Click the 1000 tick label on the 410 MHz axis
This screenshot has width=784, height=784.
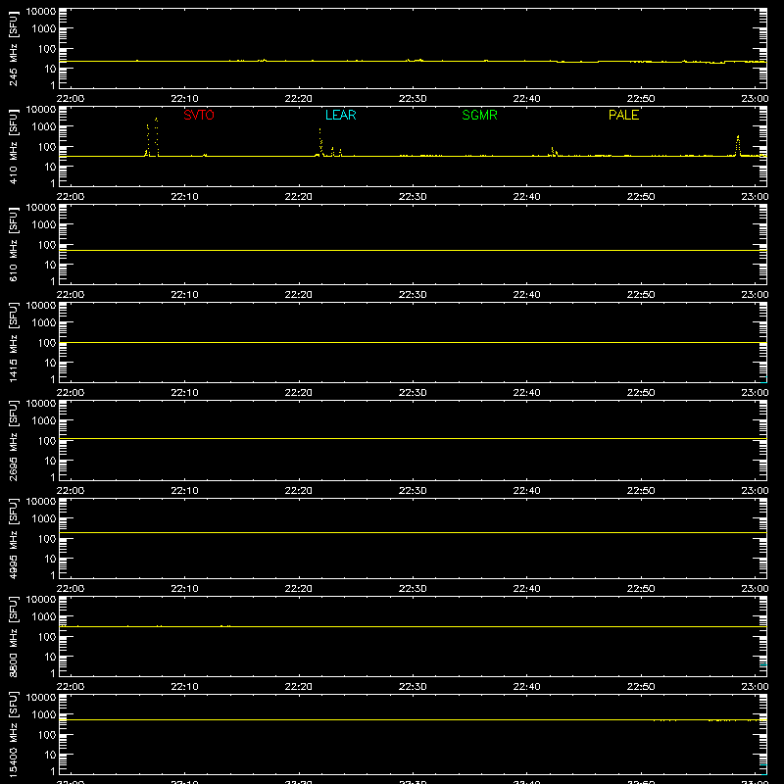point(44,127)
